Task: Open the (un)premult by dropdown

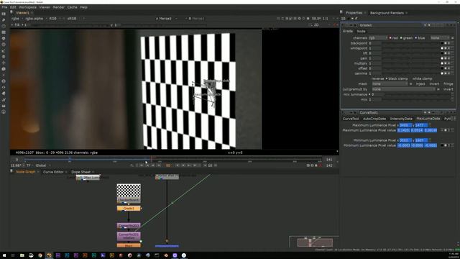Action: 403,89
